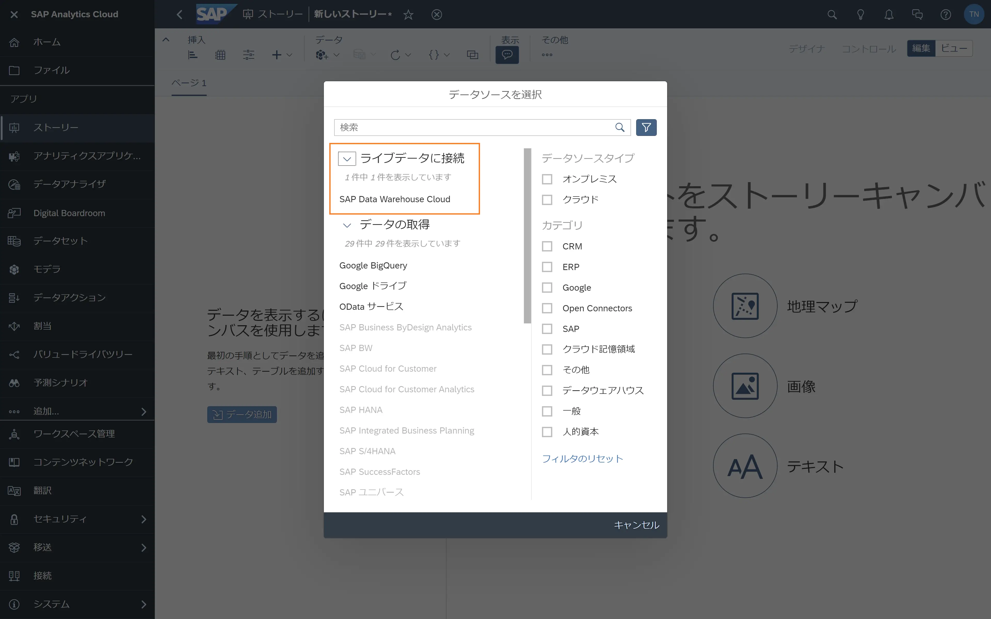Insert a table from toolbar

[x=220, y=55]
